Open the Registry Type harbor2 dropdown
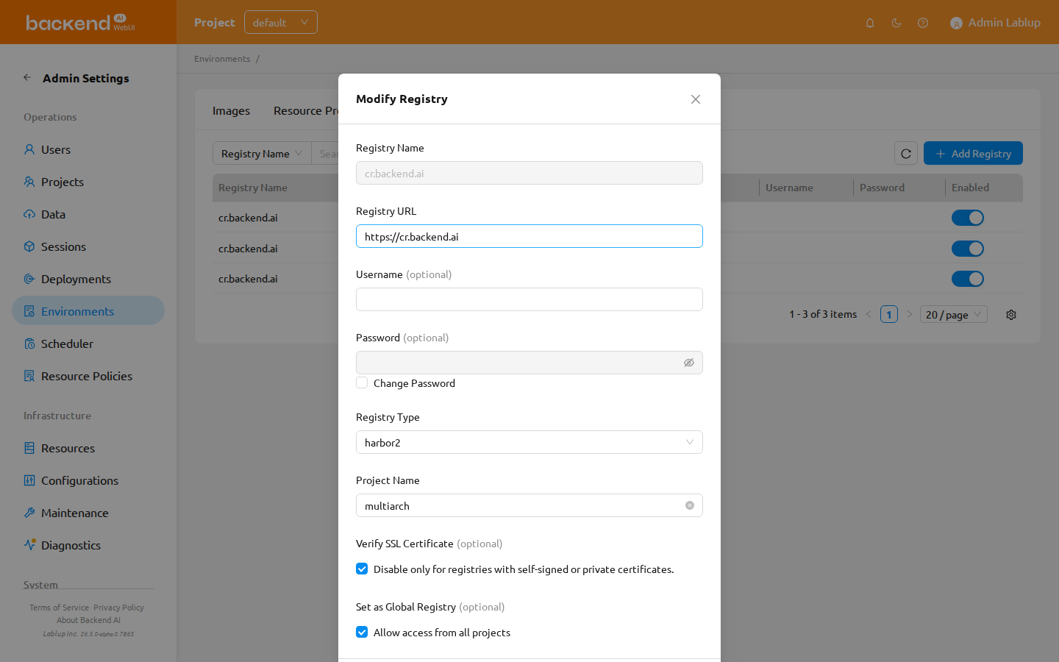Image resolution: width=1059 pixels, height=662 pixels. tap(529, 442)
